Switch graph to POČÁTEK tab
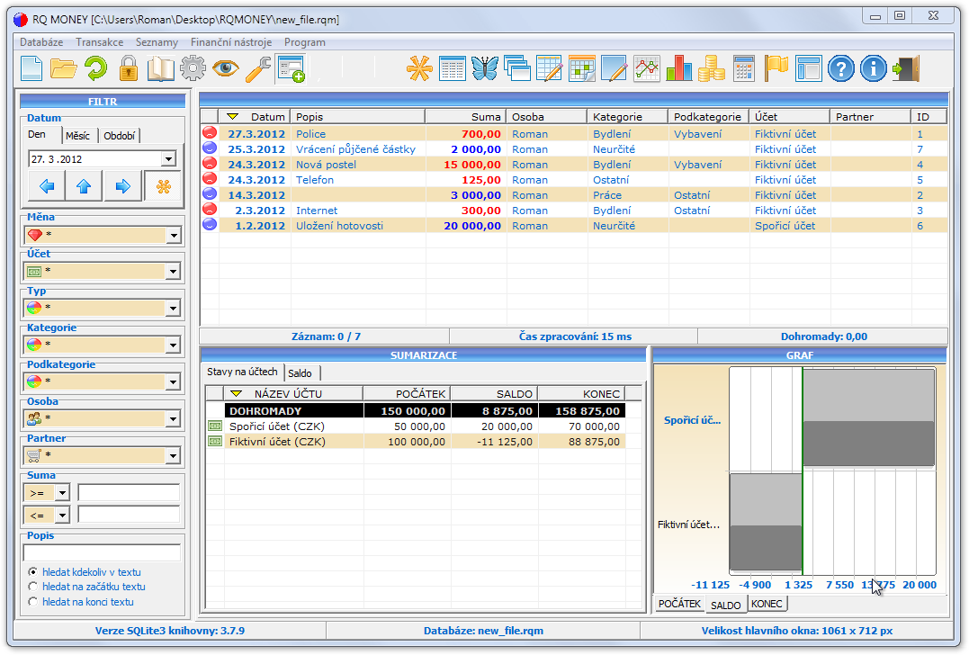 click(679, 604)
